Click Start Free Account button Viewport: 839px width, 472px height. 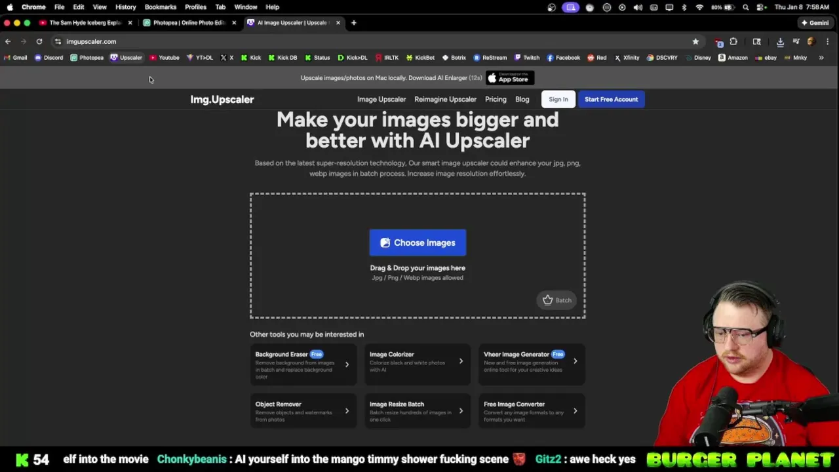coord(611,99)
